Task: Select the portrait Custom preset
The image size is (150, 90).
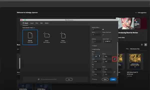Action: click(63, 37)
